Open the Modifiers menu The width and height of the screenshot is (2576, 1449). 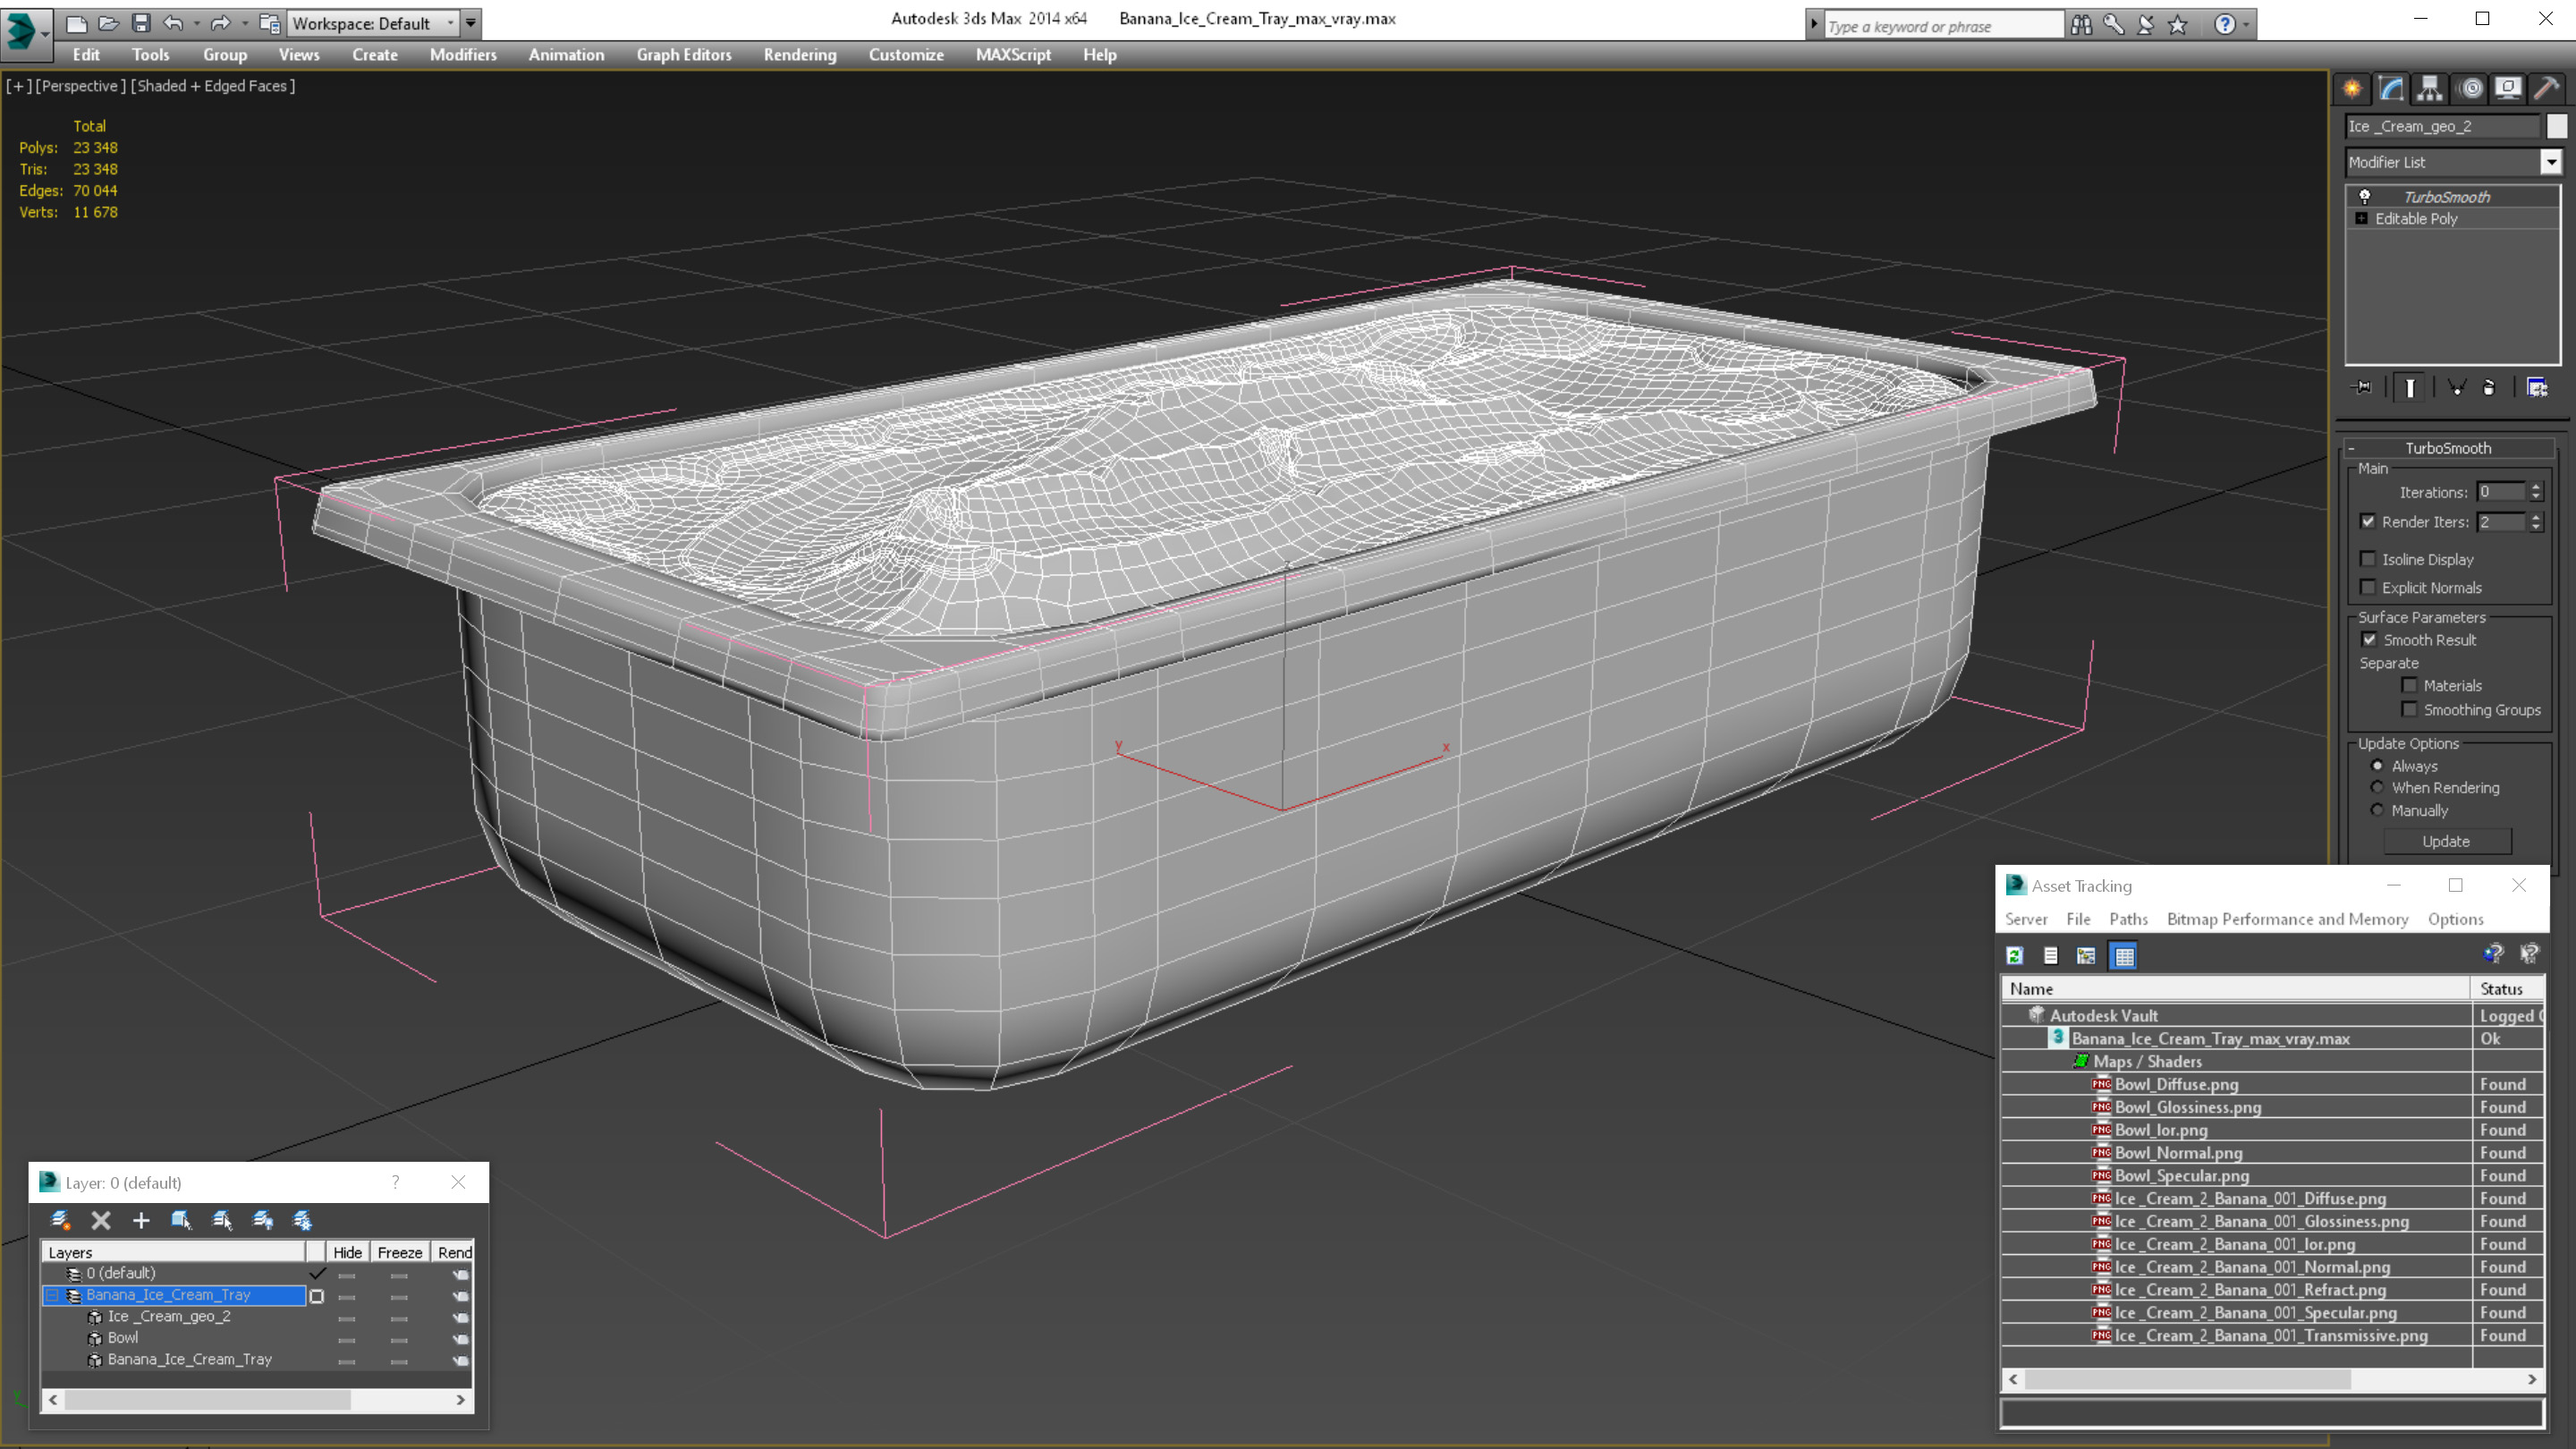click(463, 55)
